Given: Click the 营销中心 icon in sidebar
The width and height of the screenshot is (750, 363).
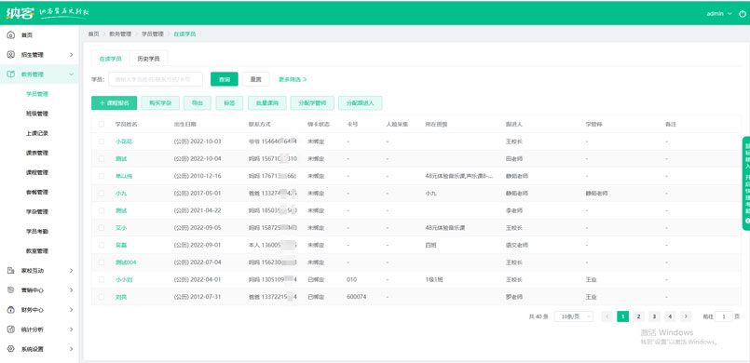Looking at the screenshot, I should point(11,289).
